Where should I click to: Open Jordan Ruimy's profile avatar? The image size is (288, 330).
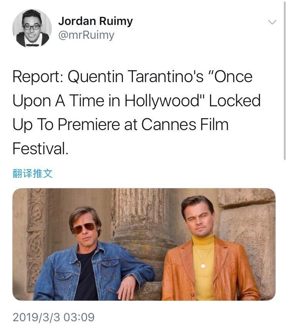click(x=32, y=28)
